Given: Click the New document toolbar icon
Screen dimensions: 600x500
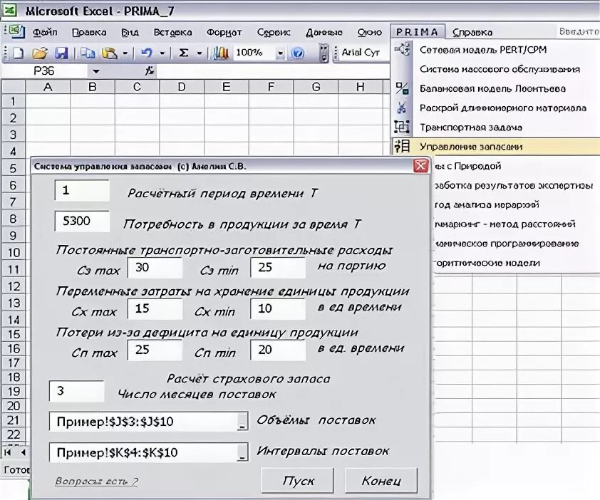Looking at the screenshot, I should [x=18, y=53].
